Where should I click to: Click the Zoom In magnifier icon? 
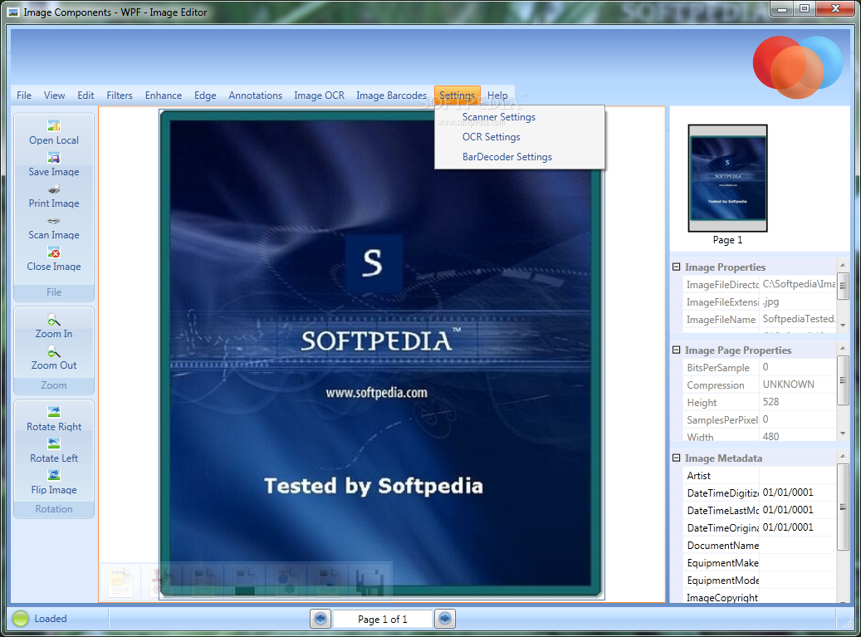click(x=54, y=320)
